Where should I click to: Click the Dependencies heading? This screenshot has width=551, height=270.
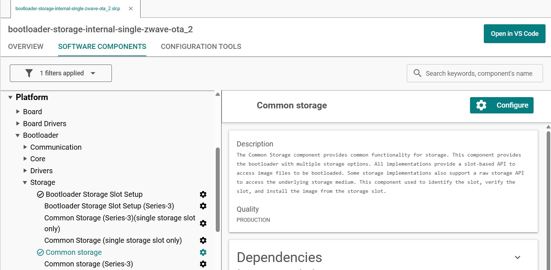(x=279, y=257)
